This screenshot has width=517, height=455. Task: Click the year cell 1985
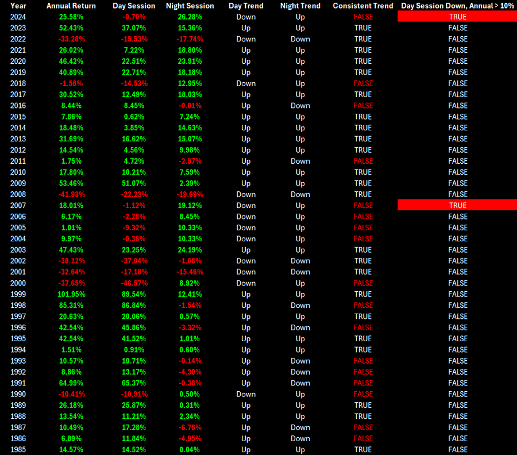tap(18, 450)
